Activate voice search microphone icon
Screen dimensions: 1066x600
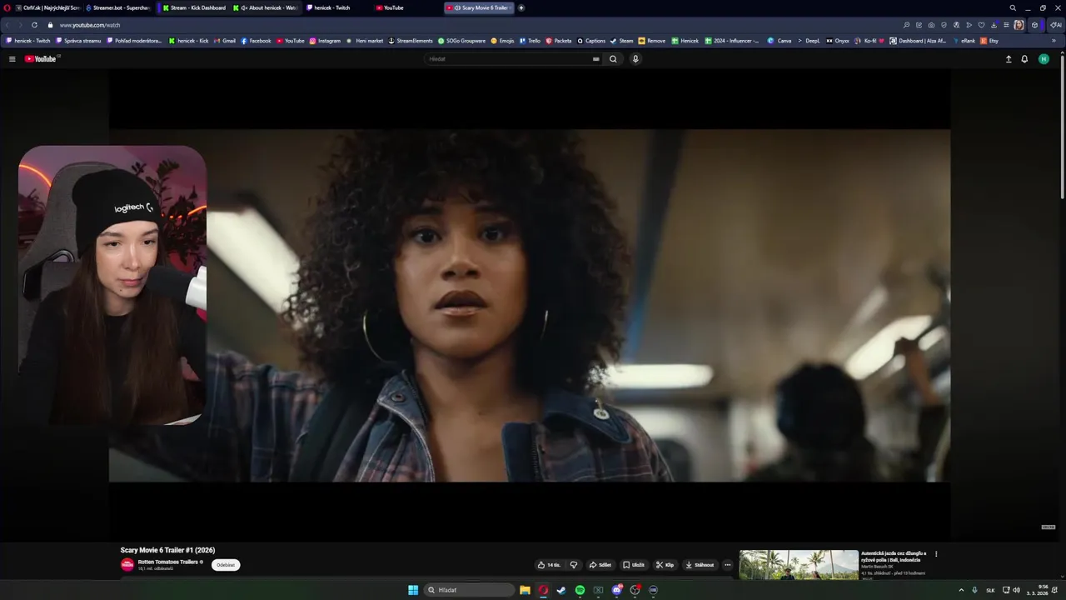[635, 59]
